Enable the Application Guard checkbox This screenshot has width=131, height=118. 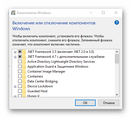click(x=20, y=67)
